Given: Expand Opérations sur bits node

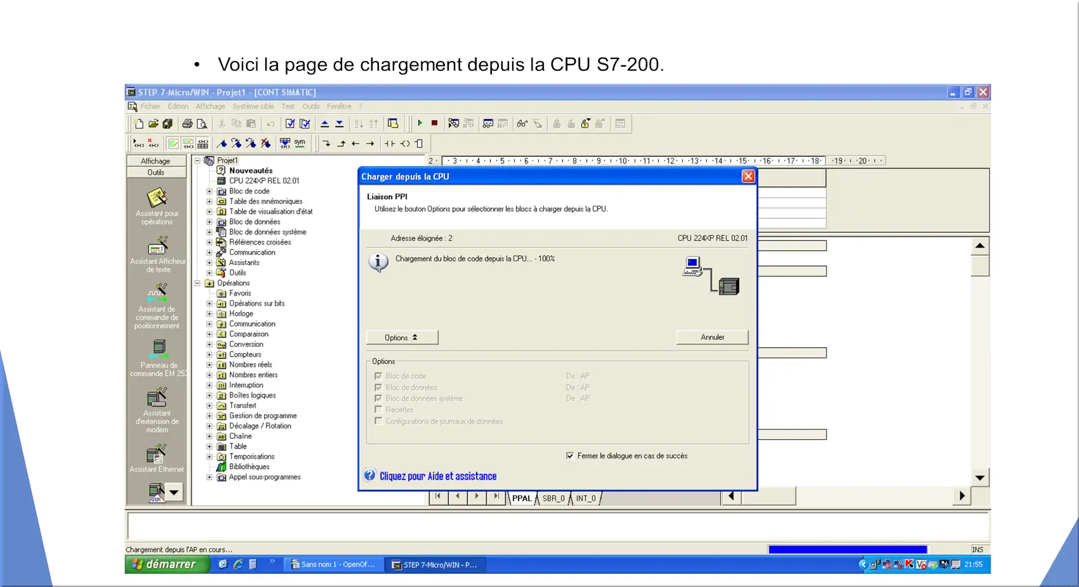Looking at the screenshot, I should click(x=209, y=304).
